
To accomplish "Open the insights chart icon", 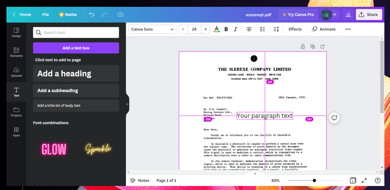I will pyautogui.click(x=348, y=15).
